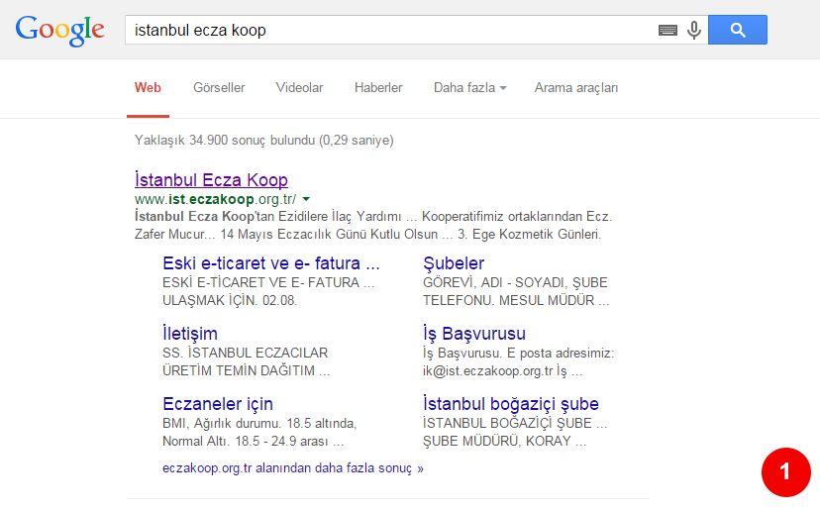The image size is (820, 511).
Task: Expand green arrow next to www.ist.eczakoop.org.tr
Action: click(306, 199)
